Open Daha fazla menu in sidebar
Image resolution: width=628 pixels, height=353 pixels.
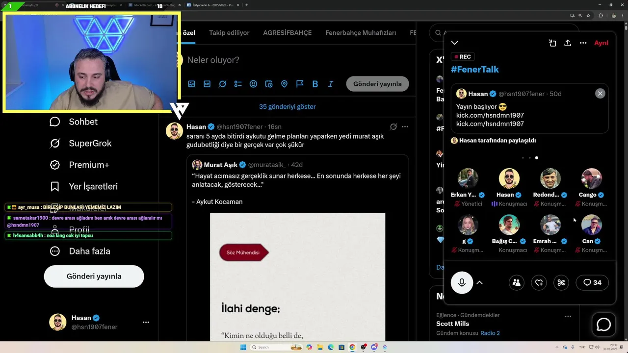pyautogui.click(x=79, y=251)
